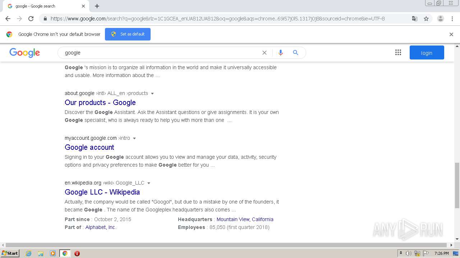Click the browser back arrow
460x258 pixels.
(x=8, y=19)
